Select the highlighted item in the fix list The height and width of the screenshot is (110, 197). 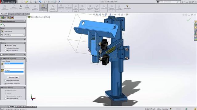(14, 64)
